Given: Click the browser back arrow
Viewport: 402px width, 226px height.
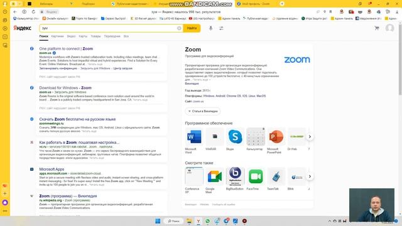Looking at the screenshot, I should tap(15, 12).
